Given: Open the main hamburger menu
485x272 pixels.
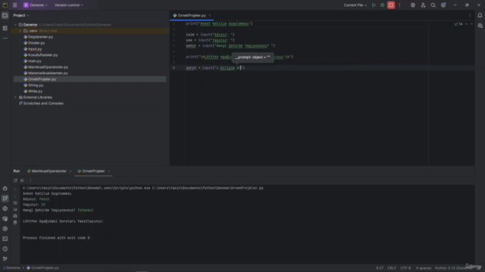Looking at the screenshot, I should 15,5.
